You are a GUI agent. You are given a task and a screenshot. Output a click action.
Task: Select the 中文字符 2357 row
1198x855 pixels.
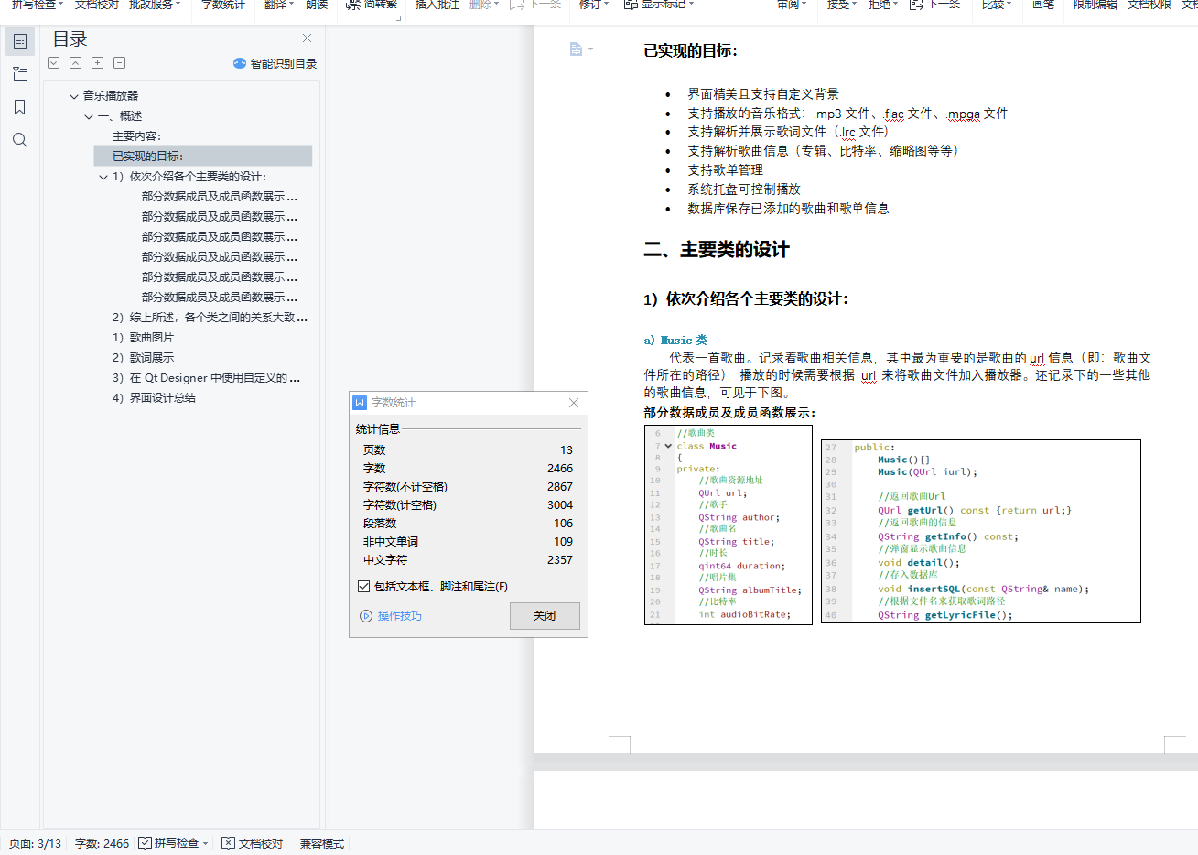[468, 560]
